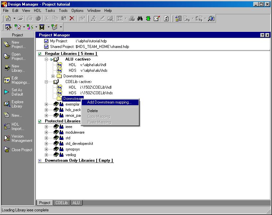Image resolution: width=272 pixels, height=215 pixels.
Task: Switch to the ALU tab
Action: (x=76, y=203)
